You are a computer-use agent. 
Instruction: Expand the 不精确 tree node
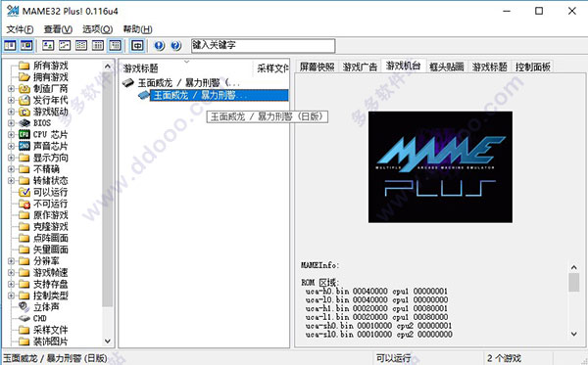pyautogui.click(x=11, y=169)
